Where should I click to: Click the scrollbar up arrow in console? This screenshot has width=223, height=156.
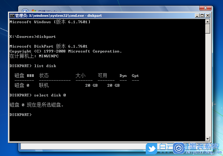tap(208, 22)
